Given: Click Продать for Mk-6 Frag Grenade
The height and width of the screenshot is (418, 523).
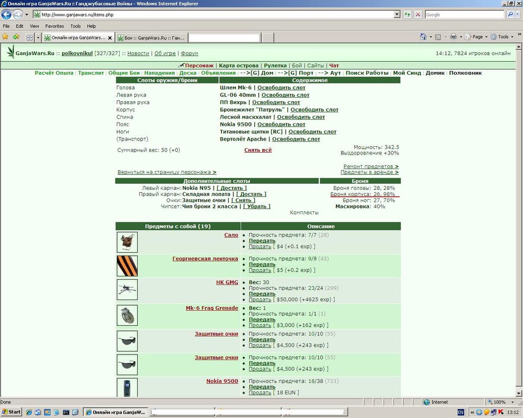Looking at the screenshot, I should coord(260,325).
